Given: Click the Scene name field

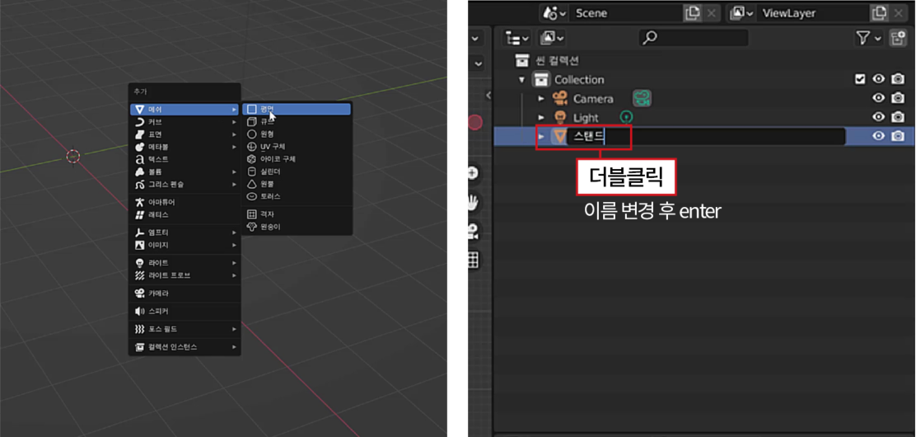Looking at the screenshot, I should [626, 13].
